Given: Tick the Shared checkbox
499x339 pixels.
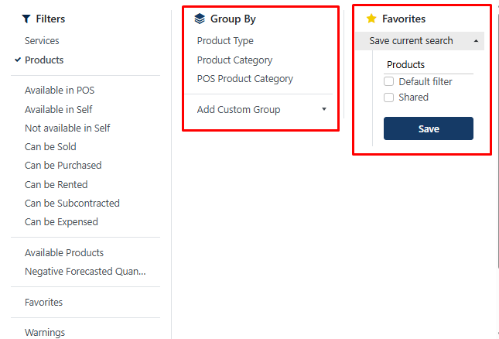Looking at the screenshot, I should 389,98.
